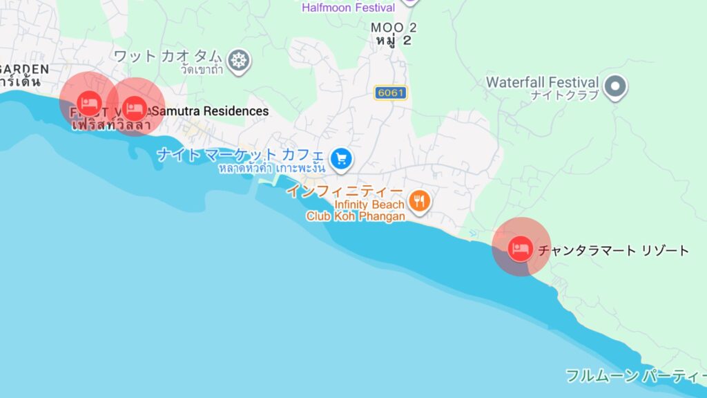Click the purple Halfmoon Festival pin
The image size is (707, 398).
click(410, 1)
